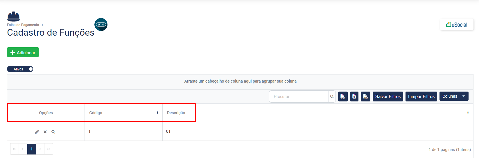
Task: Sort by the Código column header
Action: pyautogui.click(x=96, y=113)
